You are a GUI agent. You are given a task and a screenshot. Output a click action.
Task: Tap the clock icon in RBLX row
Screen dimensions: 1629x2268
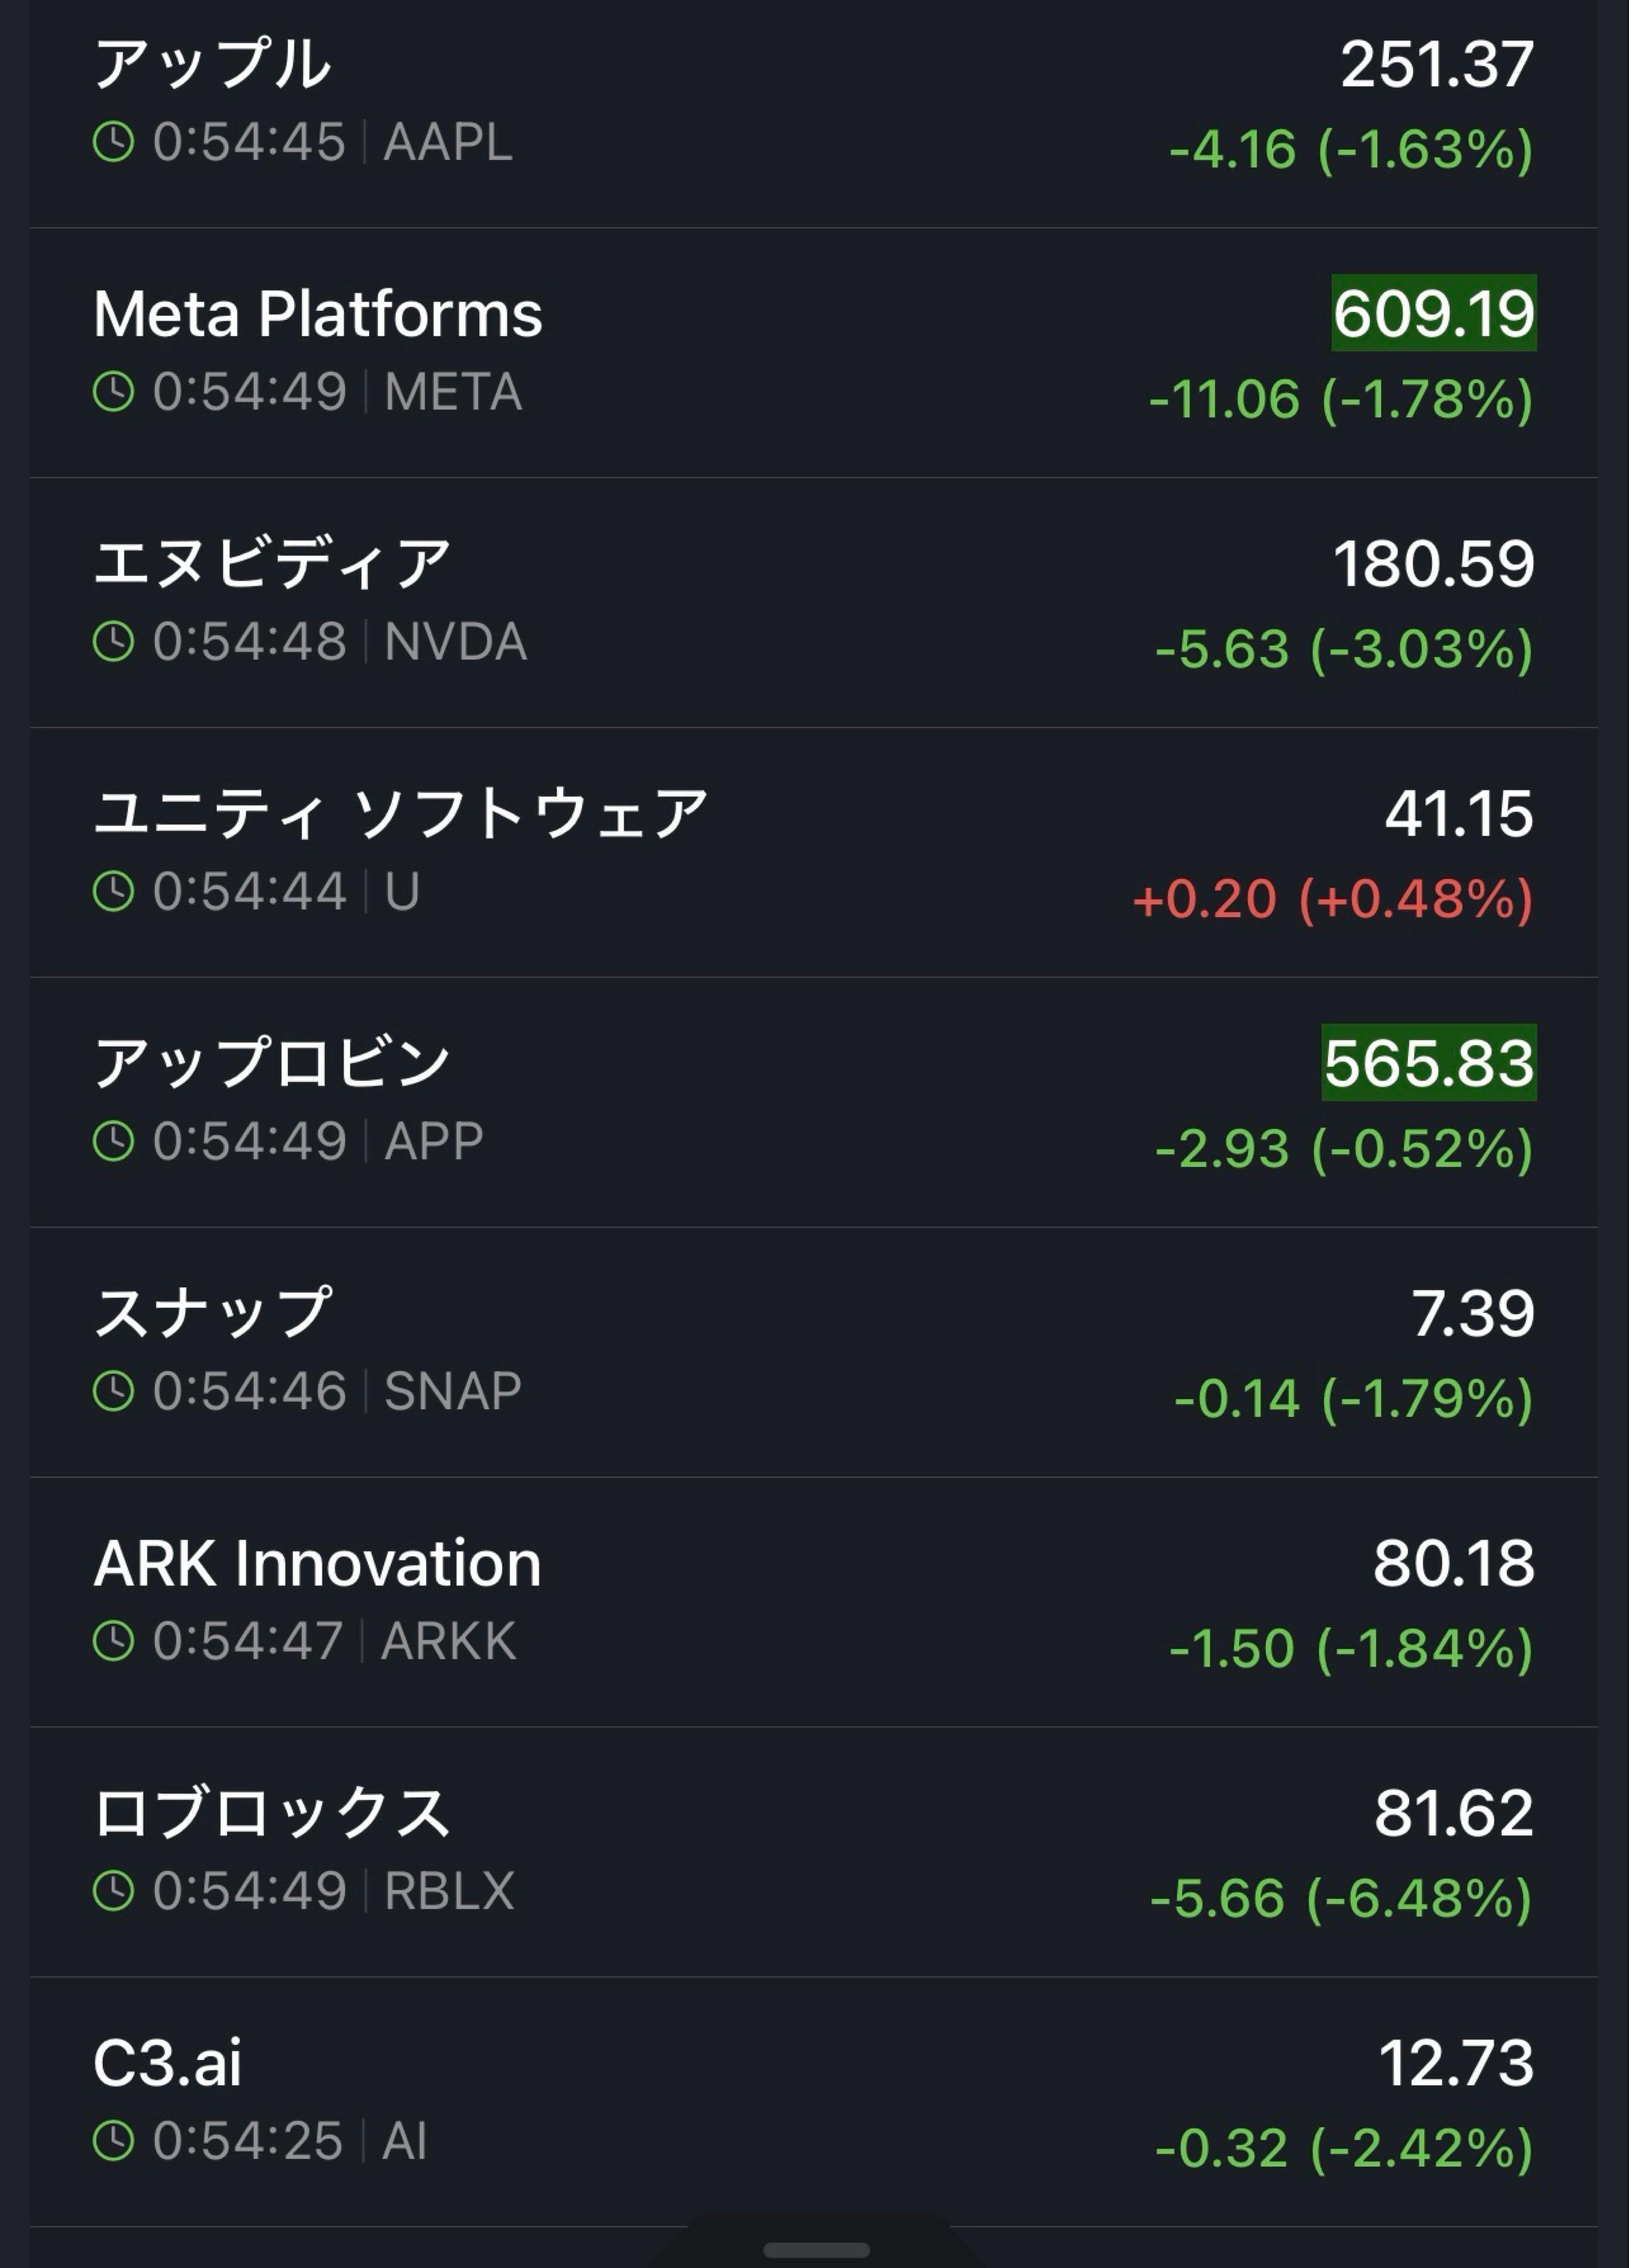(113, 1890)
